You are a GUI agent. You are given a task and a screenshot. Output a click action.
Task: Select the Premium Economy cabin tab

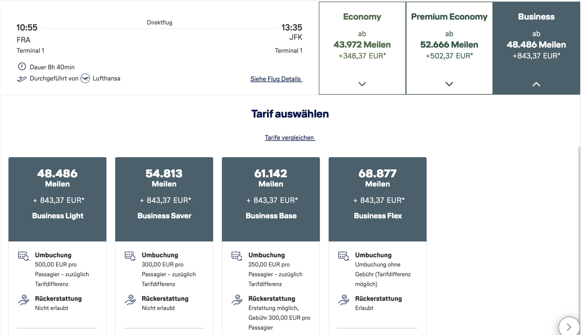(449, 48)
